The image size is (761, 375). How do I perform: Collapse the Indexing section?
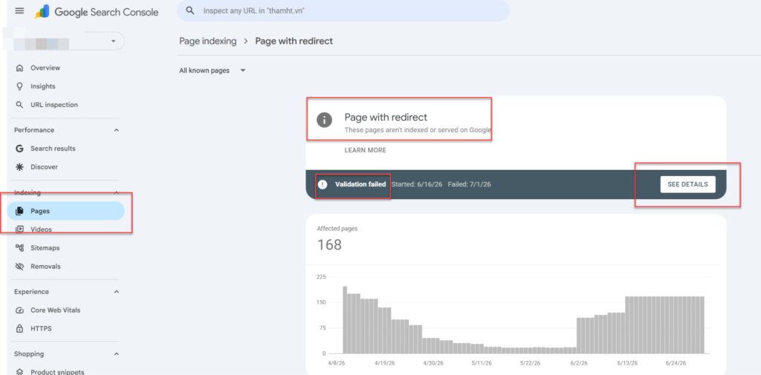pos(116,192)
